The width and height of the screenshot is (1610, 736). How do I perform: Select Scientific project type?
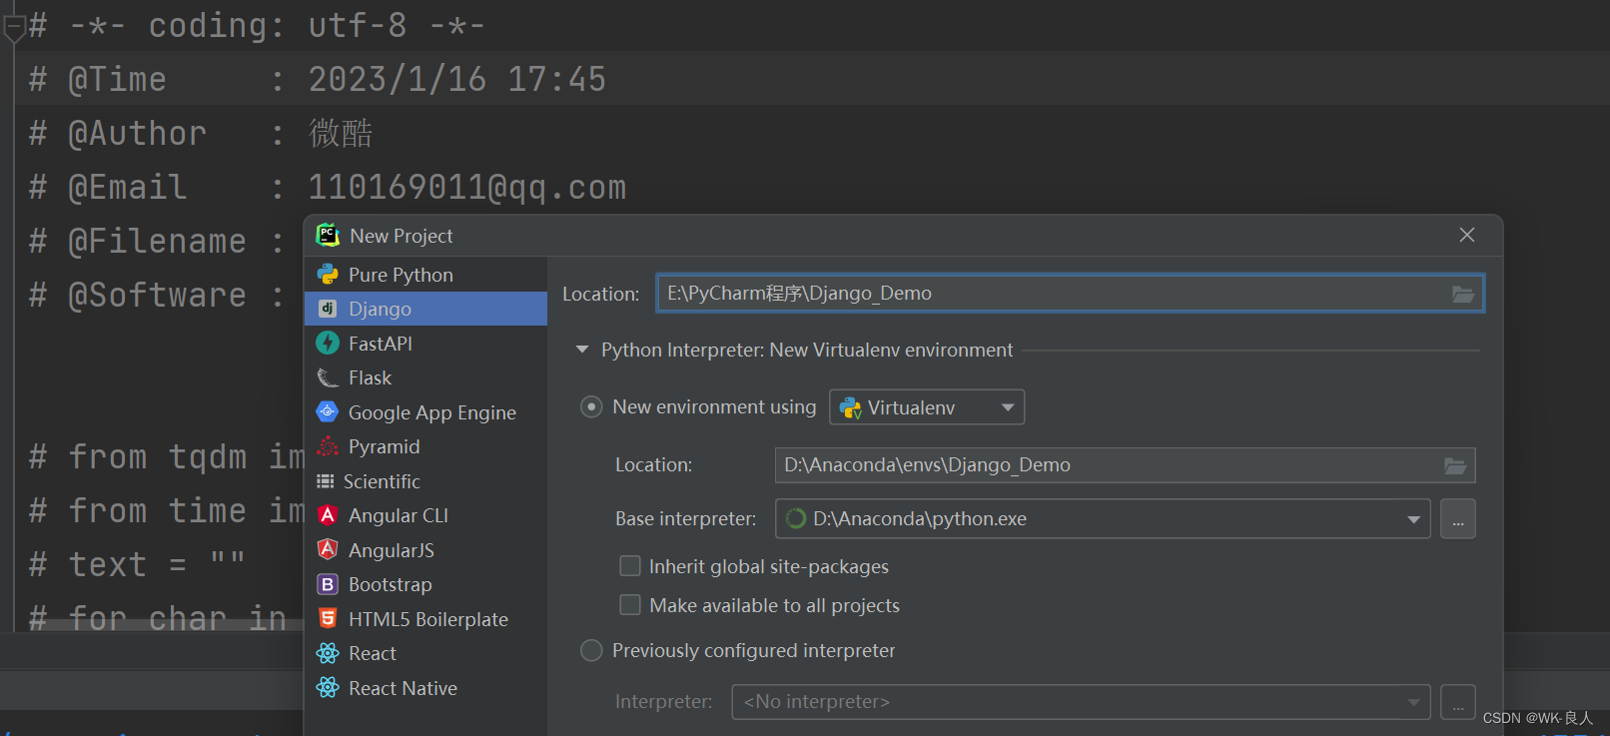pos(425,481)
